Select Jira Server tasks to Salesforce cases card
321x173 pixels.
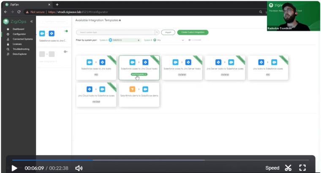225,68
